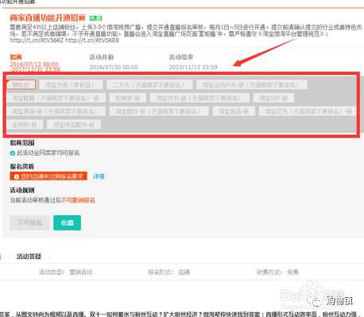Click the 不可撤销报名 rule text
Screen dimensions: 364x317
[x=78, y=200]
